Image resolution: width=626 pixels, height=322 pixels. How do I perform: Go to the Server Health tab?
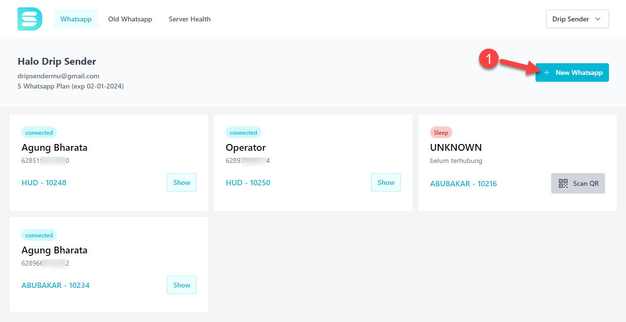190,19
